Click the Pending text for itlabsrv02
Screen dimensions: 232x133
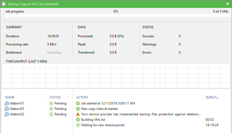pos(60,114)
